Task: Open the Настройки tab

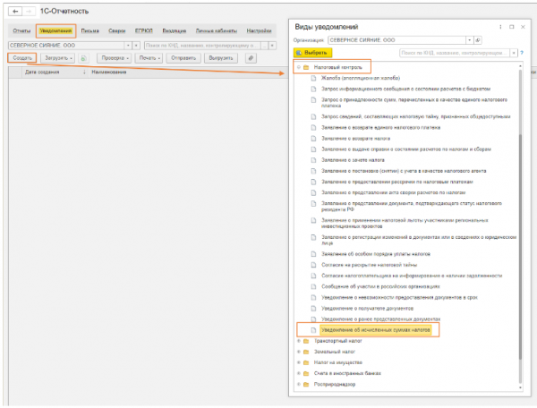Action: pyautogui.click(x=259, y=30)
